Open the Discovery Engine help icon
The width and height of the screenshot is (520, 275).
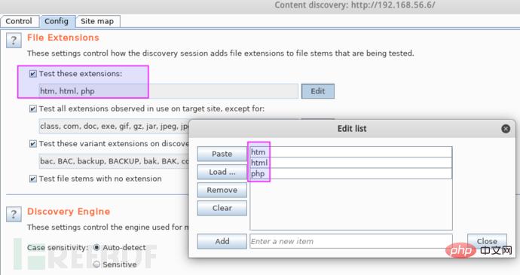14,214
